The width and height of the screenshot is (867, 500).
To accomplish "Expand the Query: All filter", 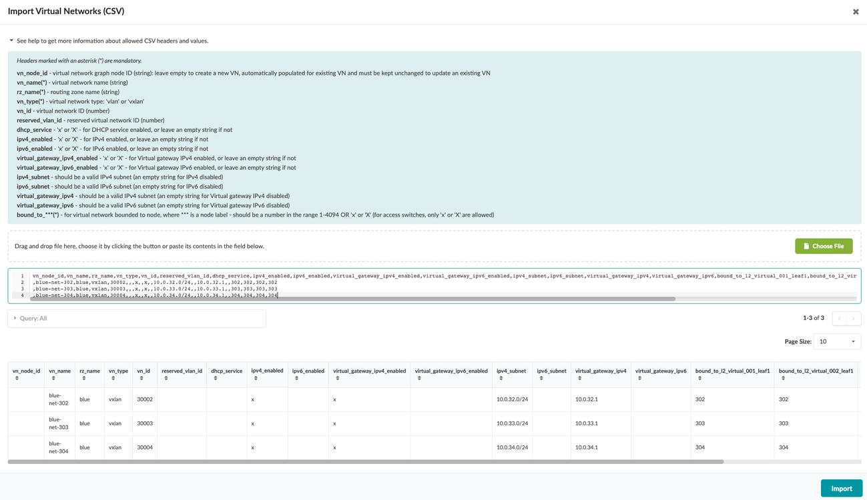I will click(15, 319).
